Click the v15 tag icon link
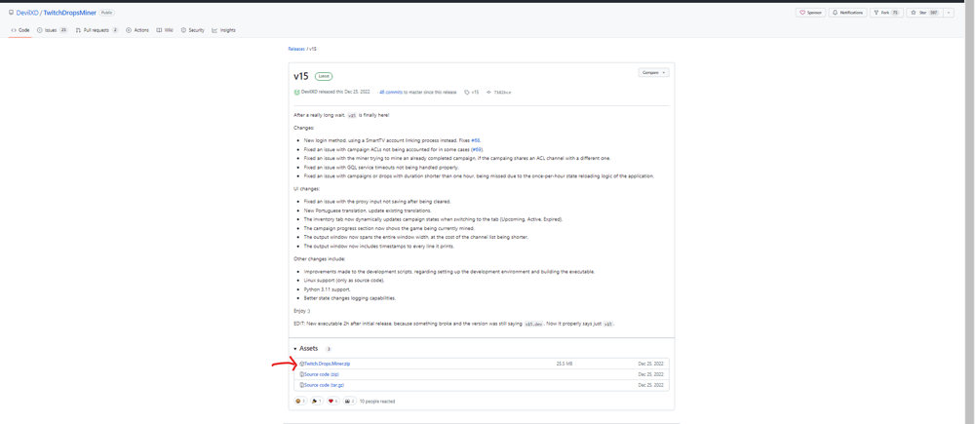The height and width of the screenshot is (424, 975). pyautogui.click(x=472, y=93)
